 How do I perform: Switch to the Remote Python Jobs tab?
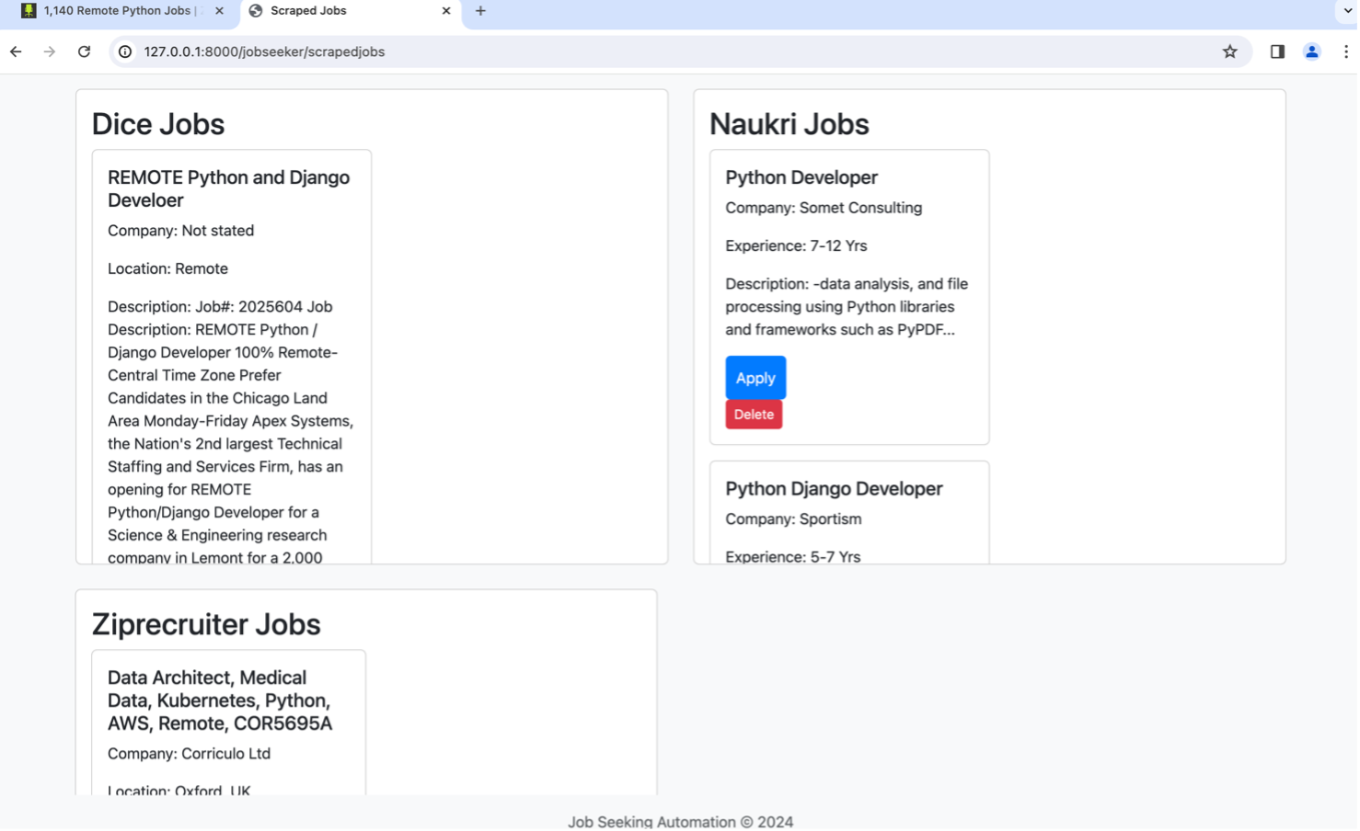(117, 11)
